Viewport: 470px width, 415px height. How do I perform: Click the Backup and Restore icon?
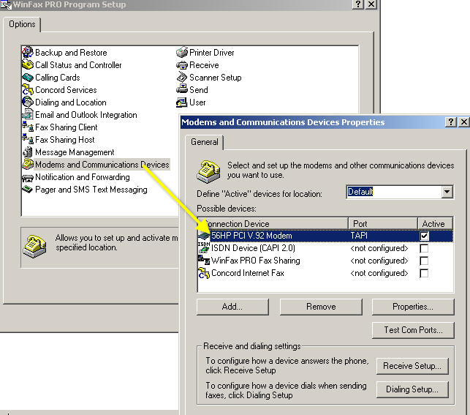[28, 52]
